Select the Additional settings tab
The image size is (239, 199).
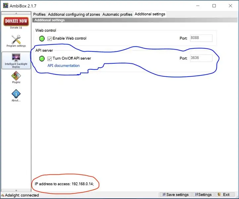click(x=150, y=14)
